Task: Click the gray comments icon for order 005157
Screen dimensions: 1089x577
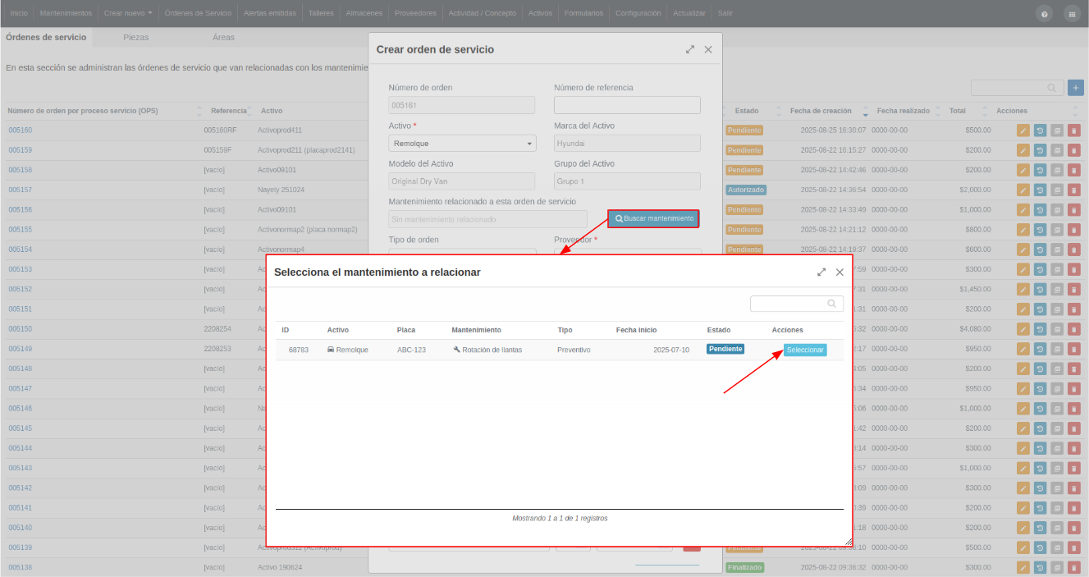Action: pos(1057,190)
